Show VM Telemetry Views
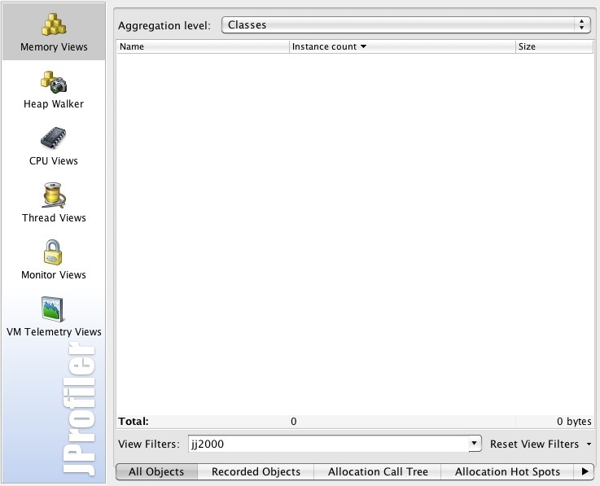This screenshot has height=486, width=600. pos(53,317)
